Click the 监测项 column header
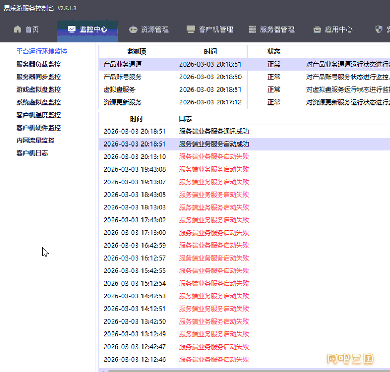Image resolution: width=390 pixels, height=372 pixels. 136,52
